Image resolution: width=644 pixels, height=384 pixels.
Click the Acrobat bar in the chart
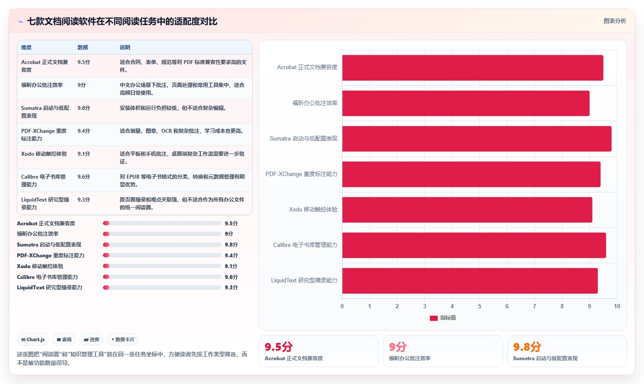coord(473,67)
